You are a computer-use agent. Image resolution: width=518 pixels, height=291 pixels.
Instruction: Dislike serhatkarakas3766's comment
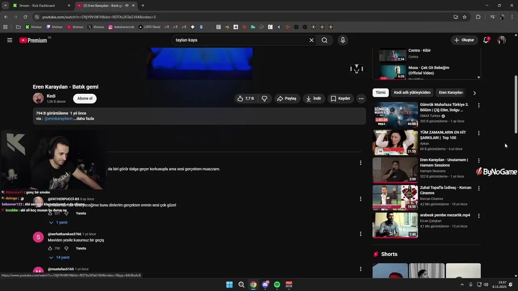tap(66, 249)
